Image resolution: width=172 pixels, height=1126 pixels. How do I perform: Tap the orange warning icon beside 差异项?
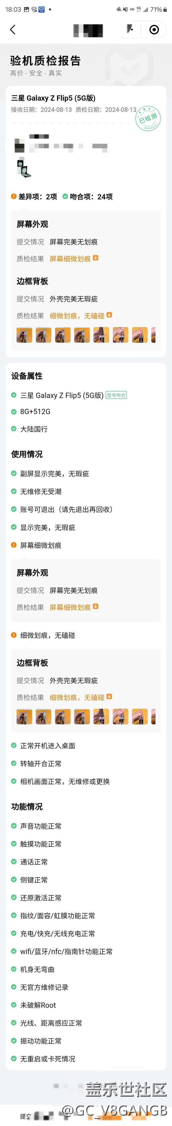click(13, 196)
